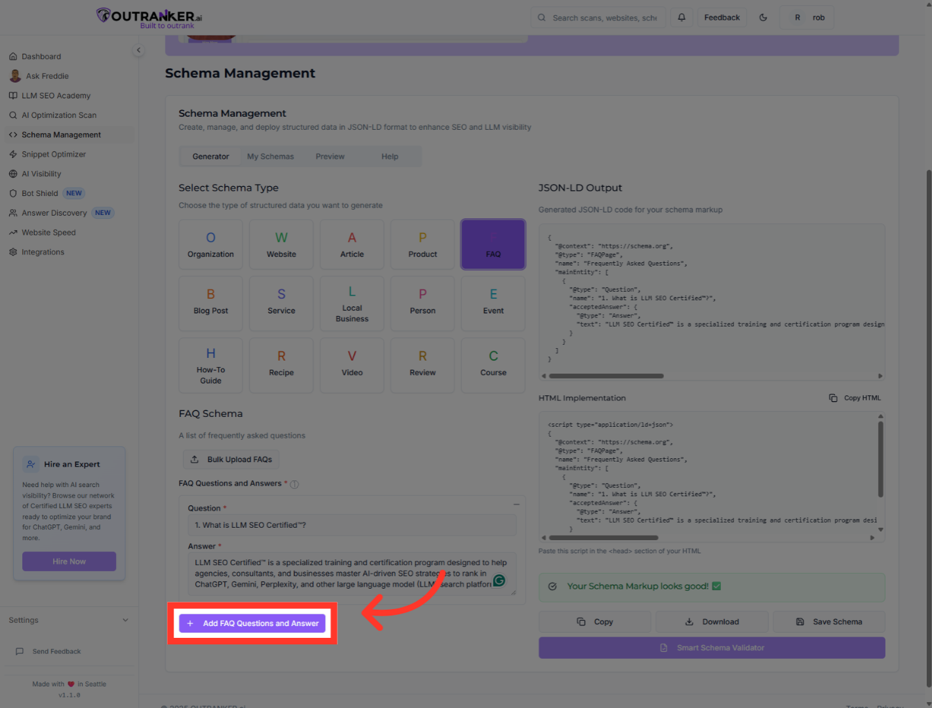932x708 pixels.
Task: Select Schema Management in the sidebar
Action: pyautogui.click(x=68, y=135)
